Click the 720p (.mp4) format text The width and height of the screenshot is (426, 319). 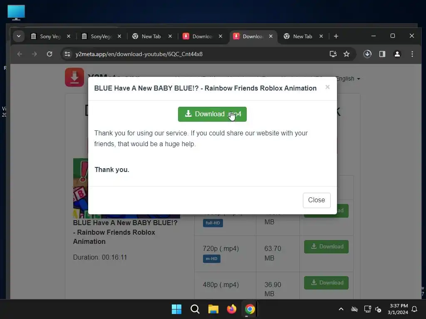[x=220, y=248]
